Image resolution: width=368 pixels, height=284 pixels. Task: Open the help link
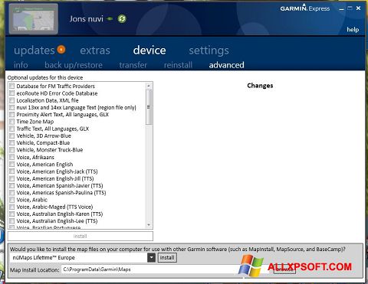pyautogui.click(x=353, y=30)
